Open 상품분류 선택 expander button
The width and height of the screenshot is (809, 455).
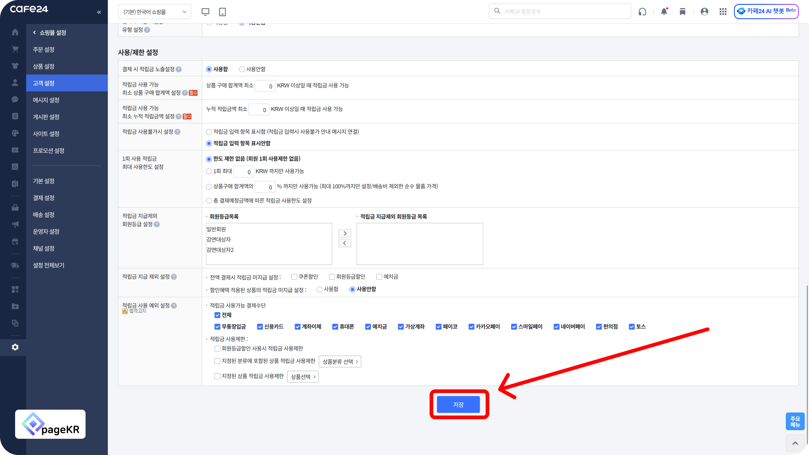[340, 362]
